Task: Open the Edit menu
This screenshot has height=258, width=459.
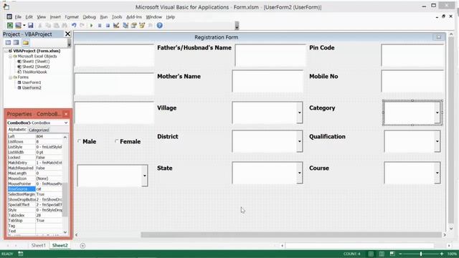Action: tap(29, 17)
